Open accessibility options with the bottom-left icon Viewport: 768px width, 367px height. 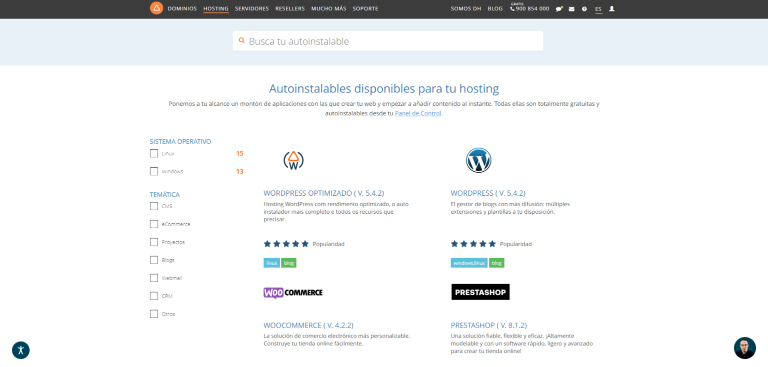[20, 350]
